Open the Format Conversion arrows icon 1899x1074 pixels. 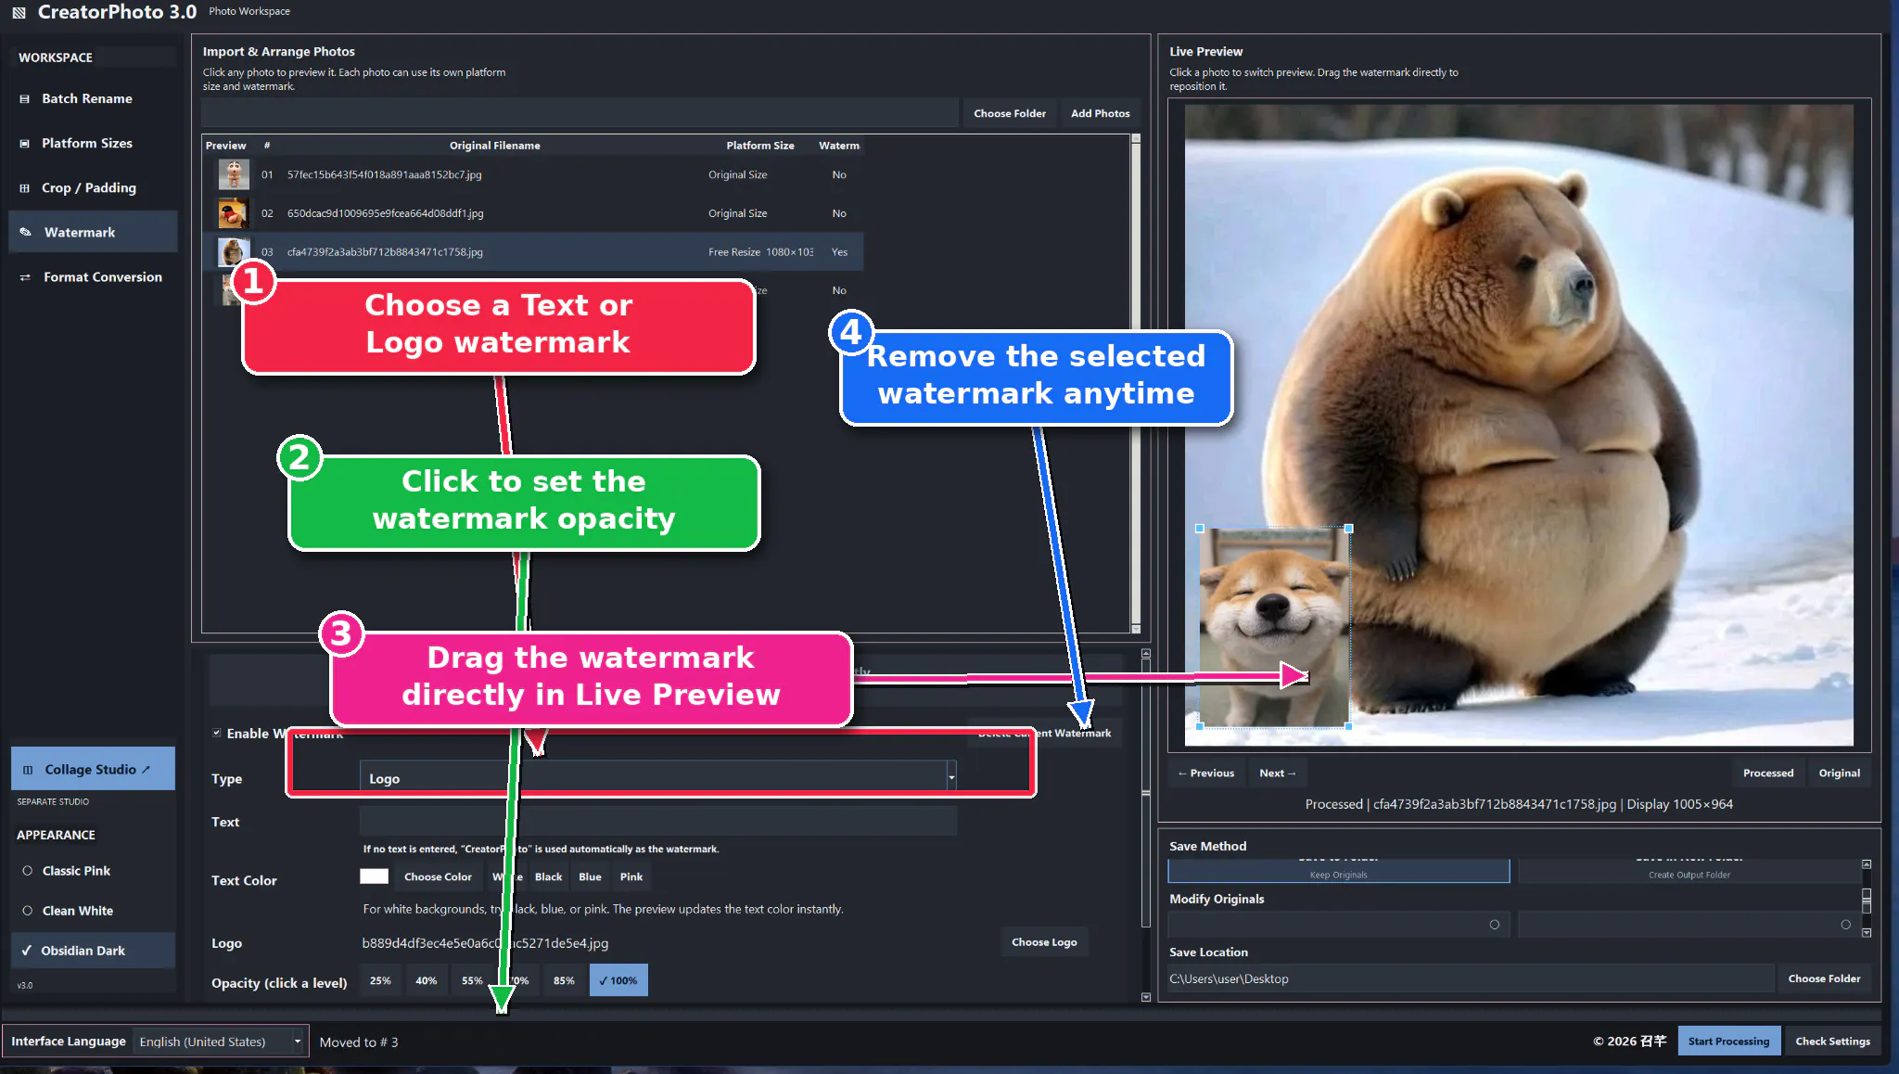coord(26,277)
